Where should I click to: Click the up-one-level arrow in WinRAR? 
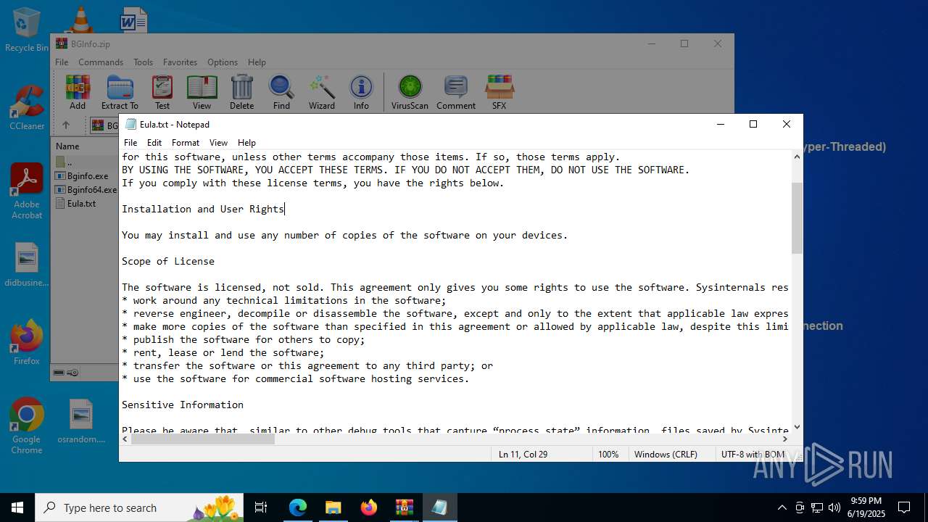pyautogui.click(x=65, y=125)
